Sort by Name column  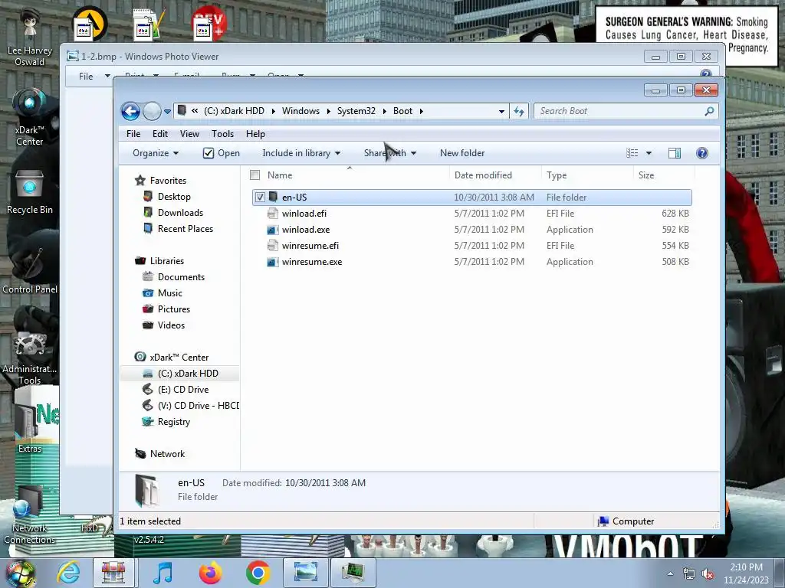[280, 175]
